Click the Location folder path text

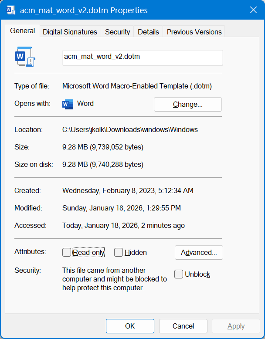tap(130, 129)
